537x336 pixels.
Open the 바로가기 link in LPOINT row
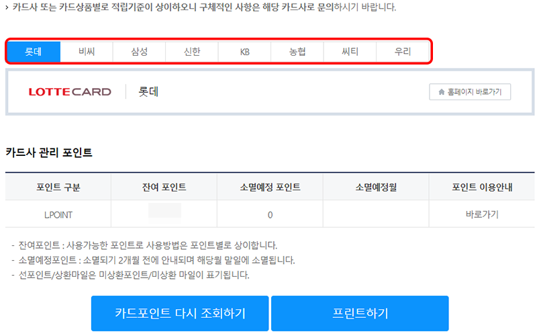482,214
